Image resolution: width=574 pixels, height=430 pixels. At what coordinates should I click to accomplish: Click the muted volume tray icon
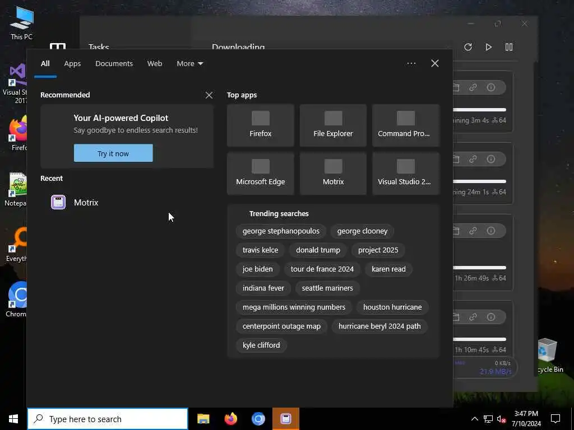(501, 419)
